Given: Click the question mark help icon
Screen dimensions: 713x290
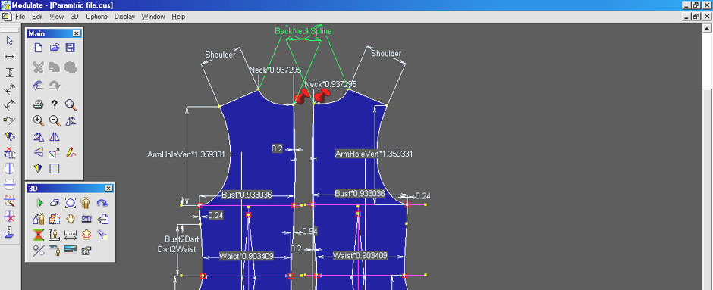Looking at the screenshot, I should click(x=55, y=104).
